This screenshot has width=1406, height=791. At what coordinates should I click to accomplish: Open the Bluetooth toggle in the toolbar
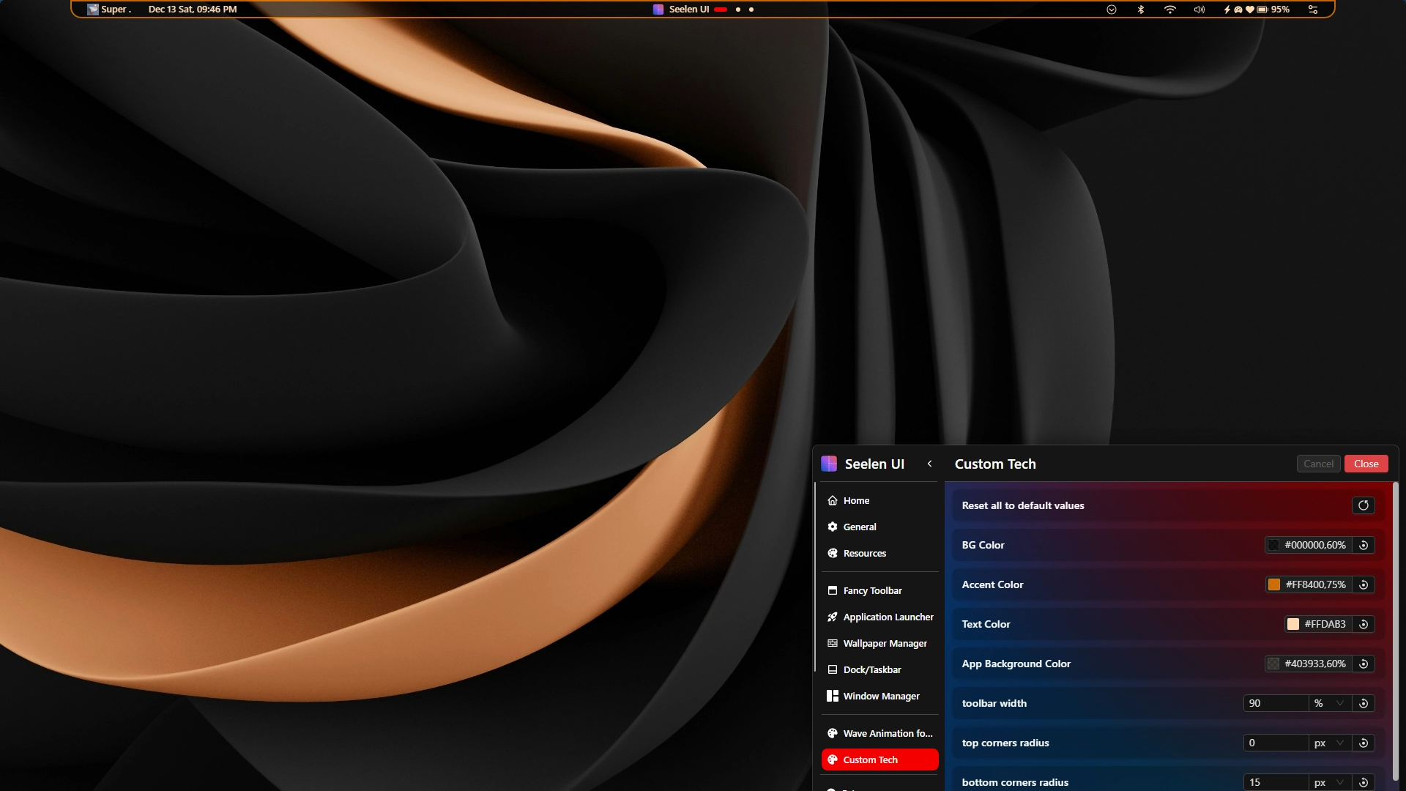coord(1140,10)
